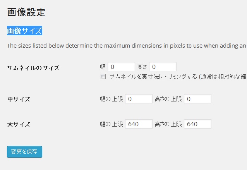Image resolution: width=247 pixels, height=170 pixels.
Task: Click the 幅 label in the thumbnail row
Action: [103, 67]
